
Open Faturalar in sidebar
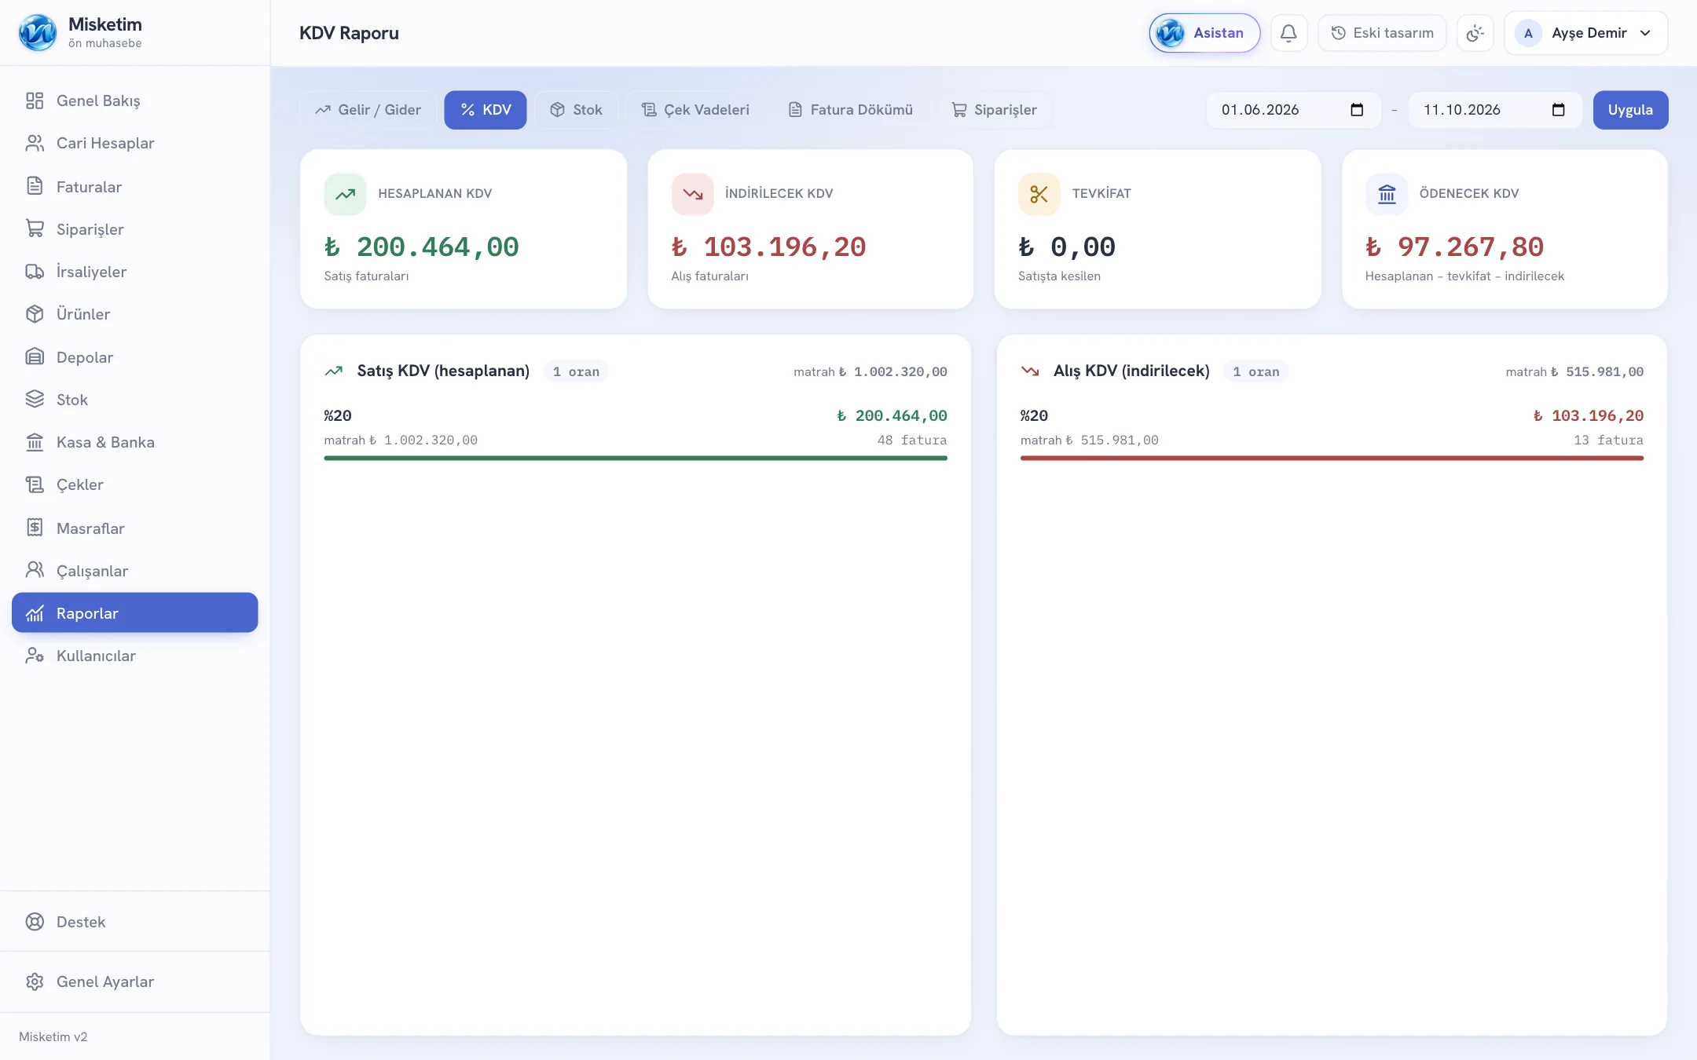[135, 187]
